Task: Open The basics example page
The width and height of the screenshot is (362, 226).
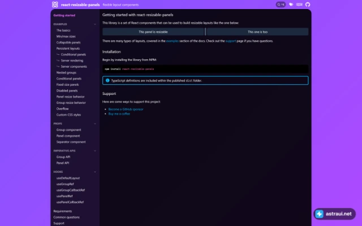Action: (x=63, y=30)
